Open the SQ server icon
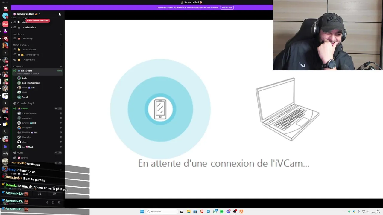 [5, 124]
